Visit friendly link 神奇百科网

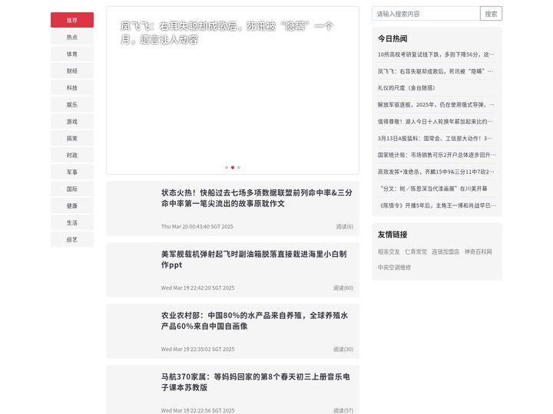(x=478, y=251)
